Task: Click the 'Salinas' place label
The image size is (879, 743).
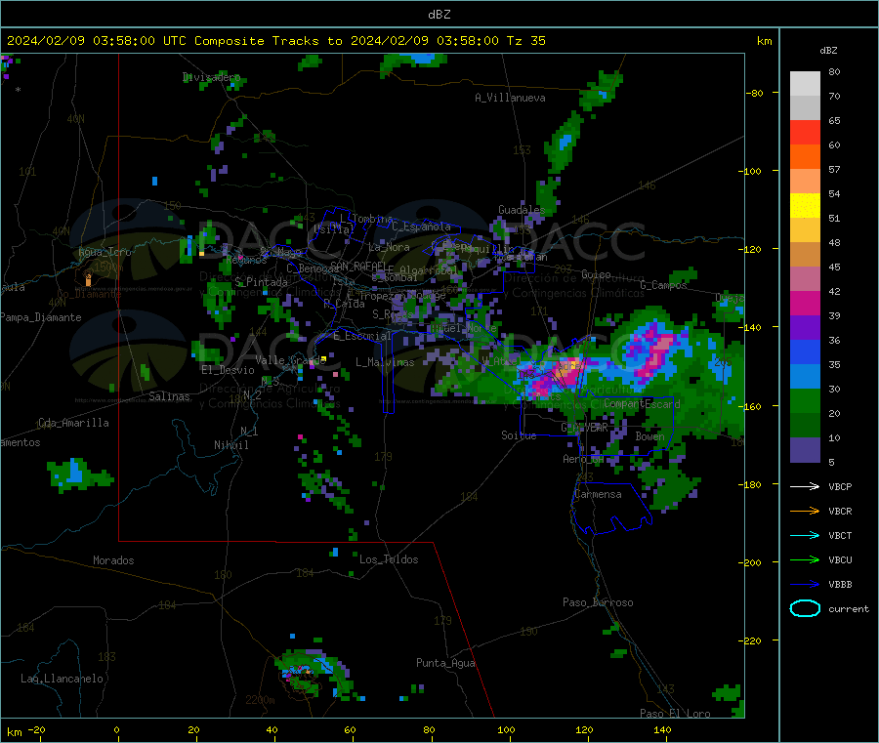Action: coord(169,396)
